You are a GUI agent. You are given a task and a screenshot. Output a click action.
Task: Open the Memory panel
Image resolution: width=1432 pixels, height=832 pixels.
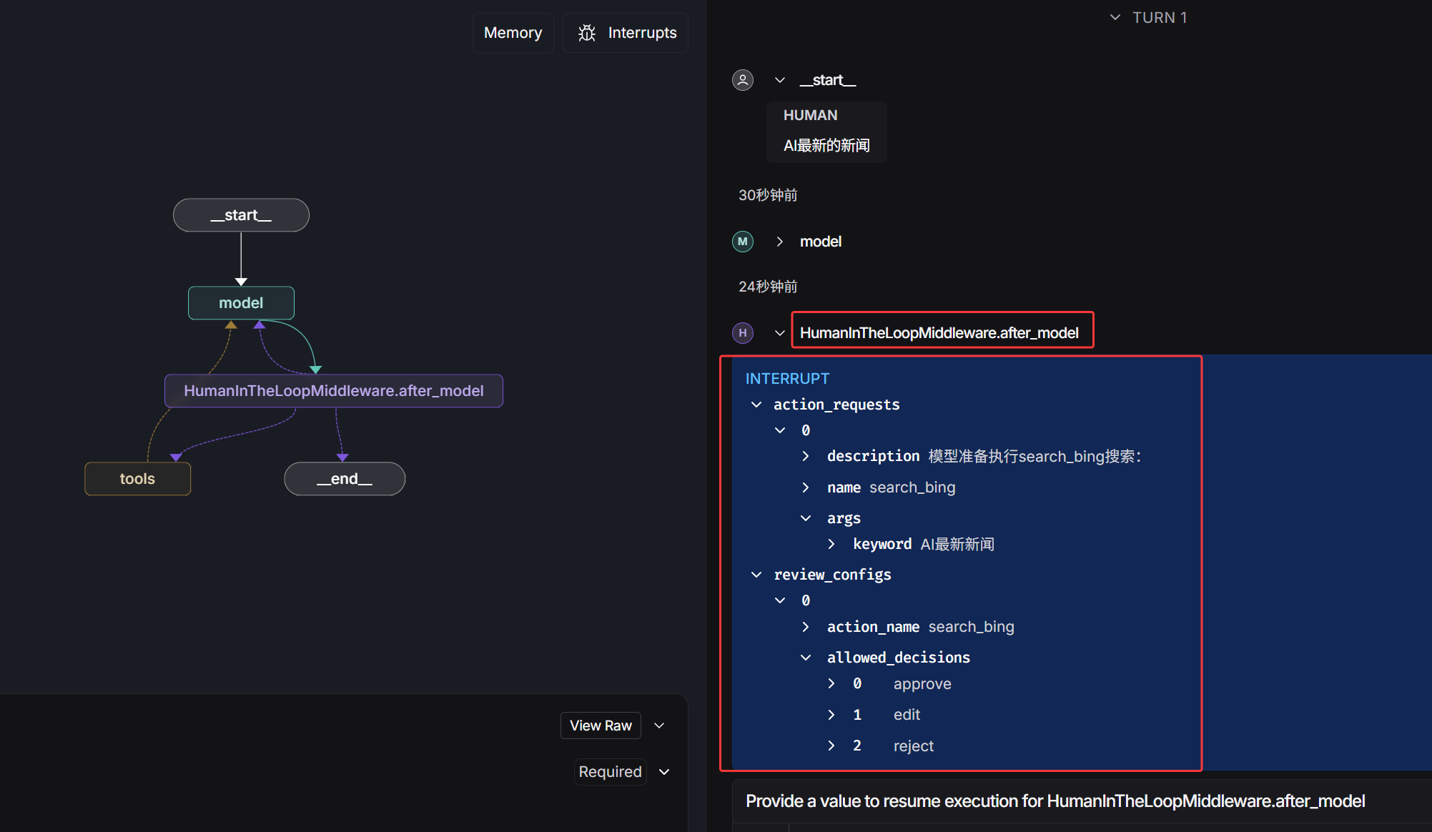[x=513, y=33]
